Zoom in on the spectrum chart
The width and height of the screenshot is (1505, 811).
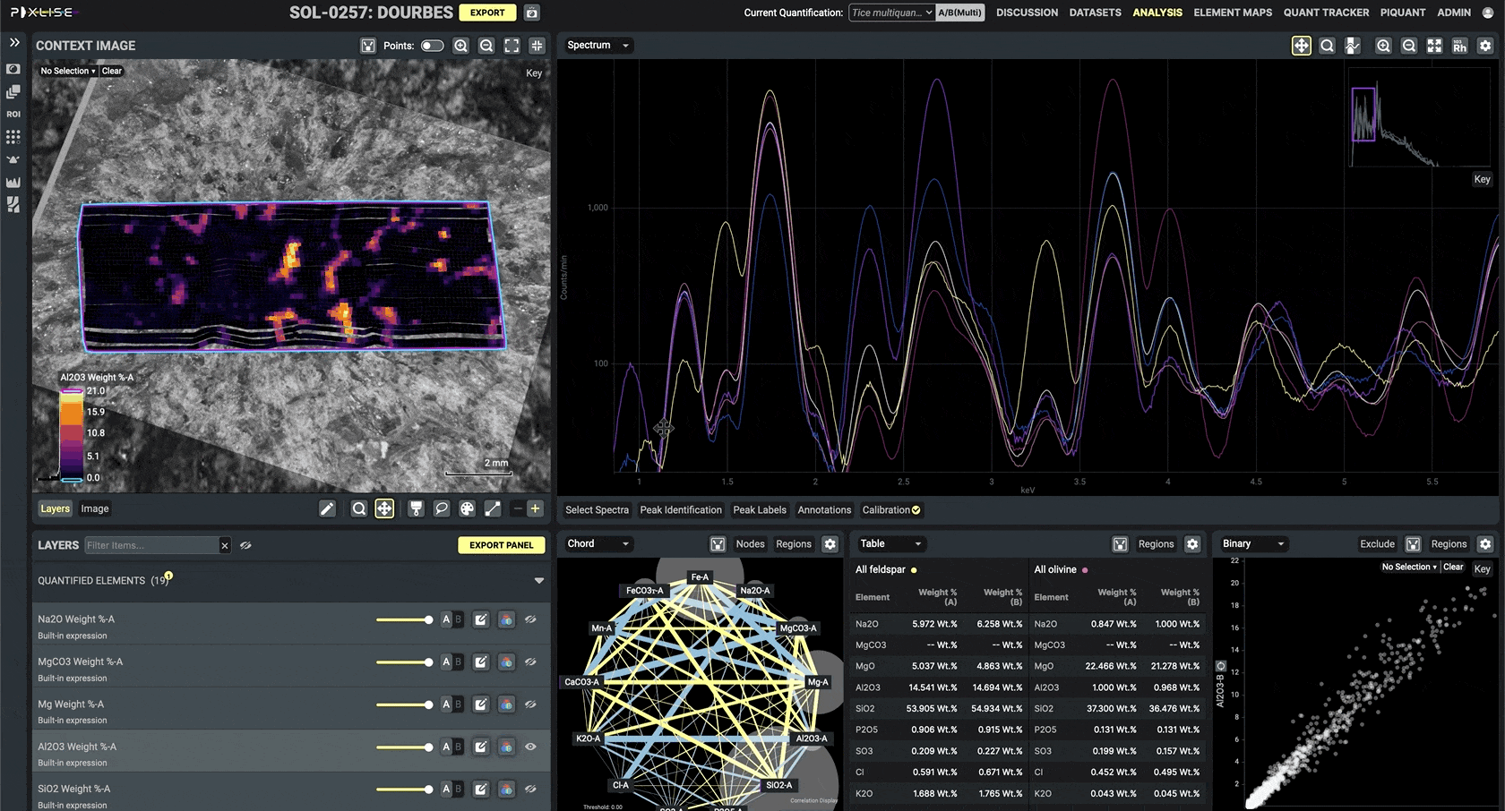1383,46
